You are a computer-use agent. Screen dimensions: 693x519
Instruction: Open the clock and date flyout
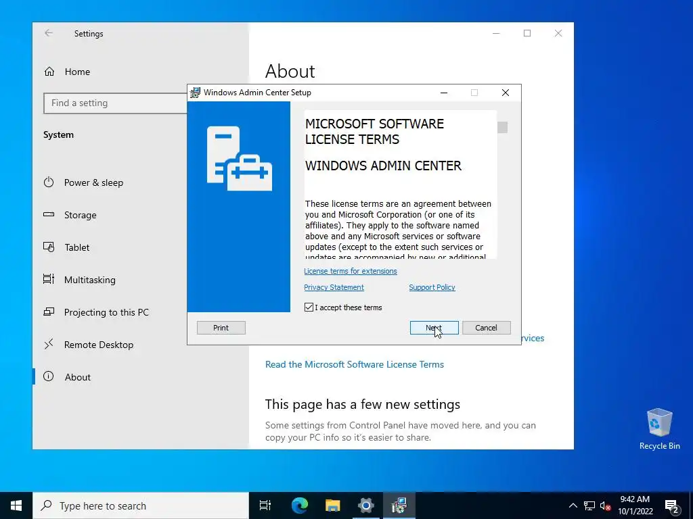(x=635, y=505)
